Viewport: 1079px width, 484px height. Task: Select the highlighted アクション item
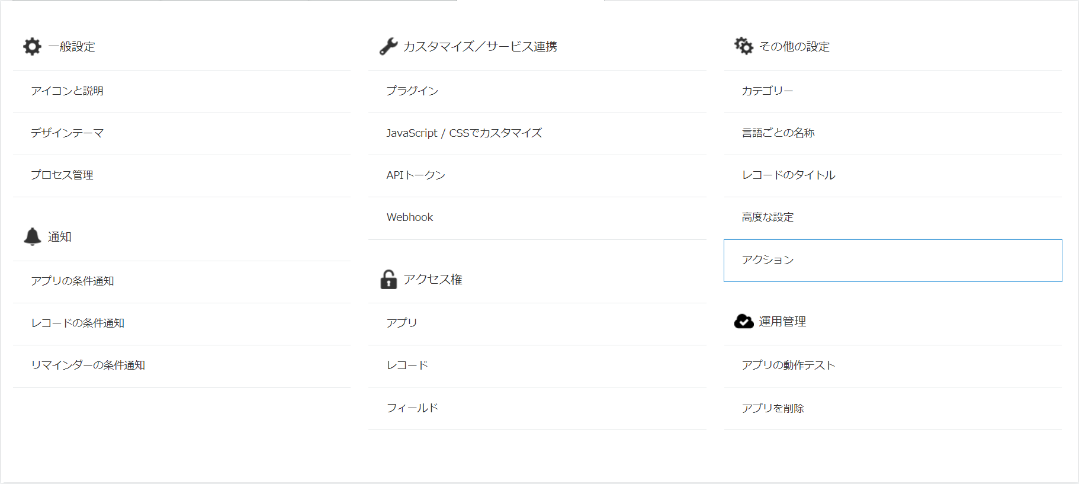[892, 261]
